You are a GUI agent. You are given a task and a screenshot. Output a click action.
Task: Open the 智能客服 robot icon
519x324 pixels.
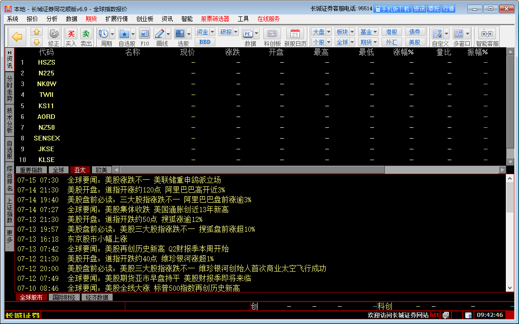tap(487, 34)
